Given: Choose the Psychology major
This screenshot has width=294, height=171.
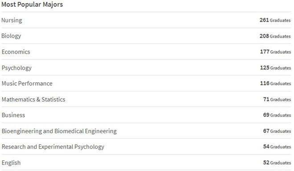Looking at the screenshot, I should point(16,68).
